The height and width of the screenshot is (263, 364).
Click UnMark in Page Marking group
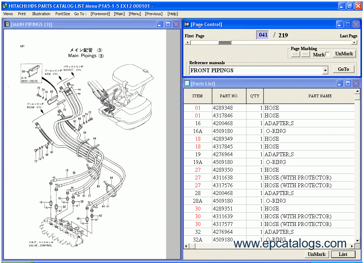(344, 54)
